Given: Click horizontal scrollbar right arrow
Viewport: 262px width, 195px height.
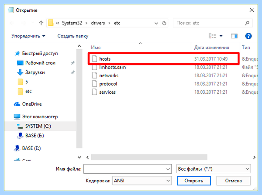Looking at the screenshot, I should tap(254, 157).
